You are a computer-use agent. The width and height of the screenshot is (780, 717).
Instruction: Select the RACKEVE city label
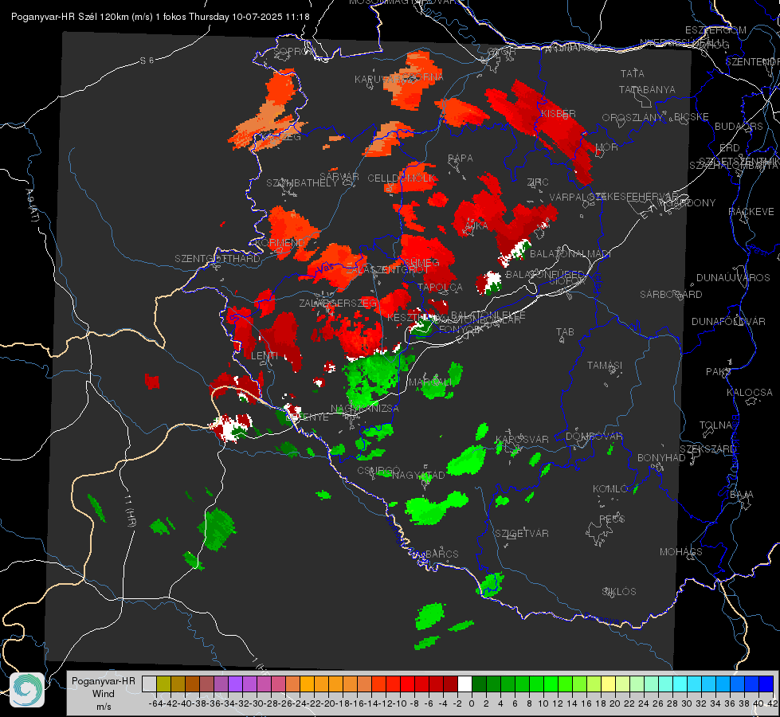(x=751, y=212)
